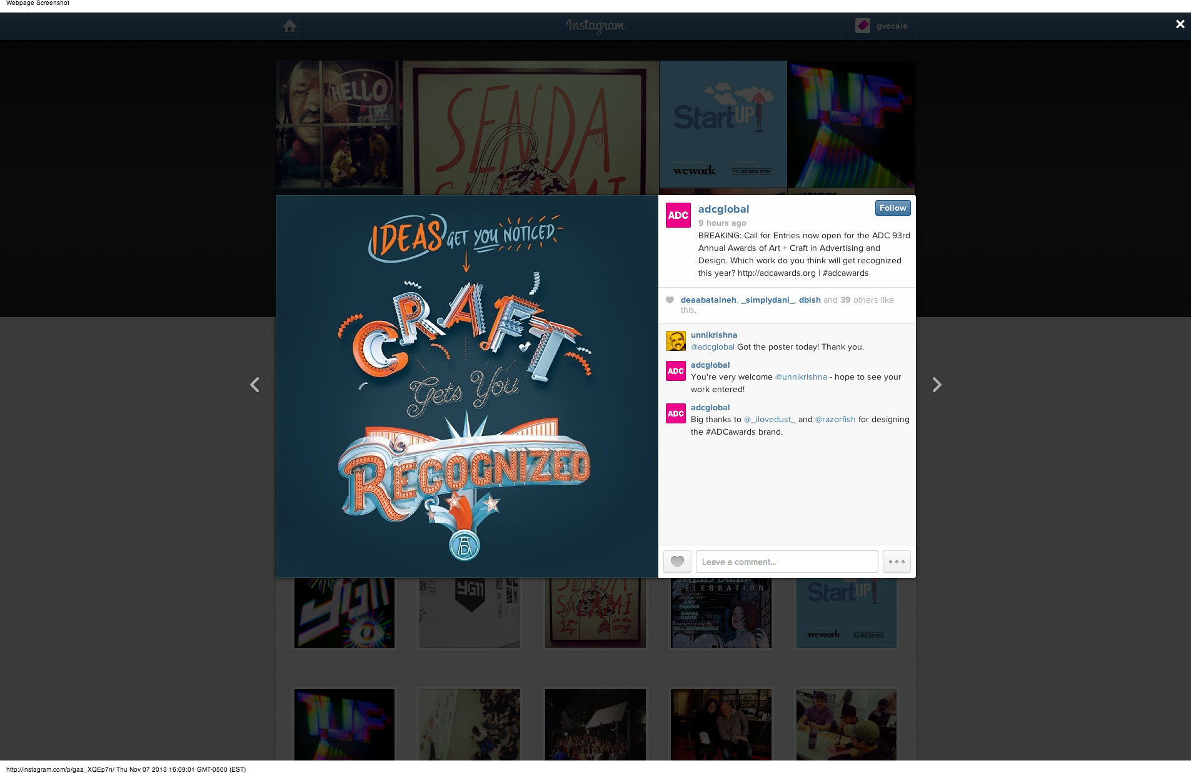Click @unnikrishna mention in adcglobal reply
This screenshot has height=773, width=1191.
coord(801,377)
